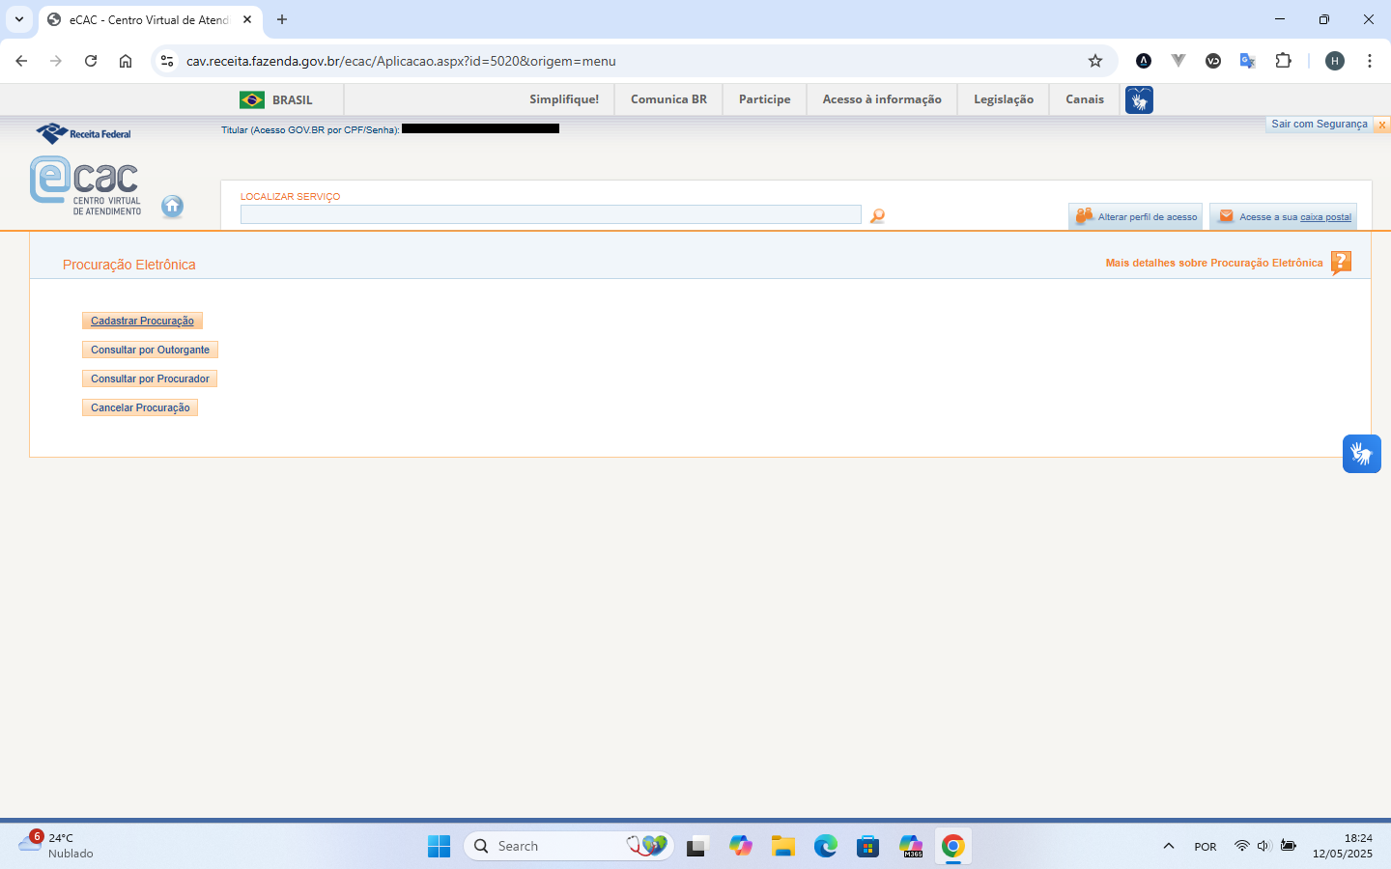Viewport: 1391px width, 869px height.
Task: Click Alterar perfil de acesso
Action: (x=1136, y=217)
